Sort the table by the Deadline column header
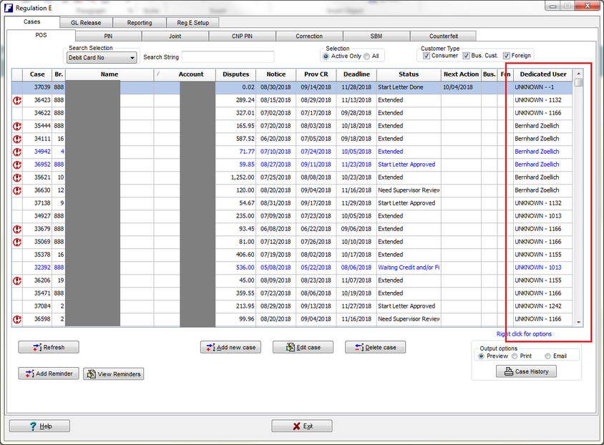 point(356,74)
